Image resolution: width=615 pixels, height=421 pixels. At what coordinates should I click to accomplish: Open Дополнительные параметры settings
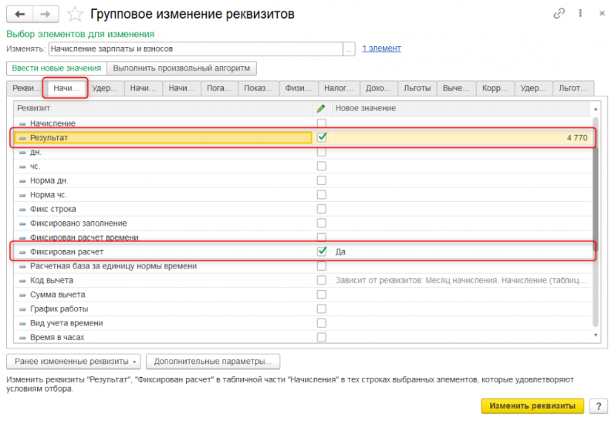click(x=212, y=361)
